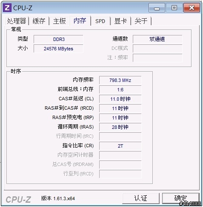Click the grey CPU-Z footer logo
Screen dimensions: 203x207
coord(18,199)
